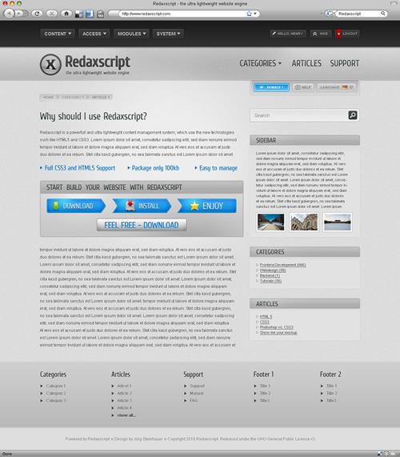Image resolution: width=400 pixels, height=457 pixels.
Task: Open the HELP button
Action: pos(303,87)
